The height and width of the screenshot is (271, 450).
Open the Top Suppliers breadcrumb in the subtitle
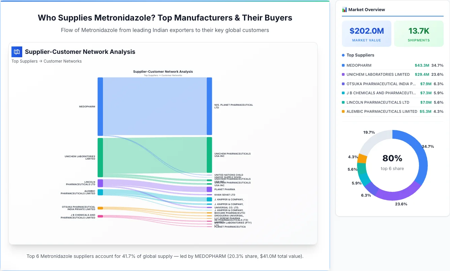(25, 61)
